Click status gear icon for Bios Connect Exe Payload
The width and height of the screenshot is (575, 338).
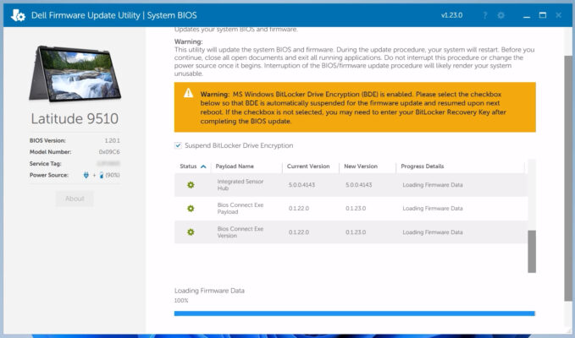[191, 208]
